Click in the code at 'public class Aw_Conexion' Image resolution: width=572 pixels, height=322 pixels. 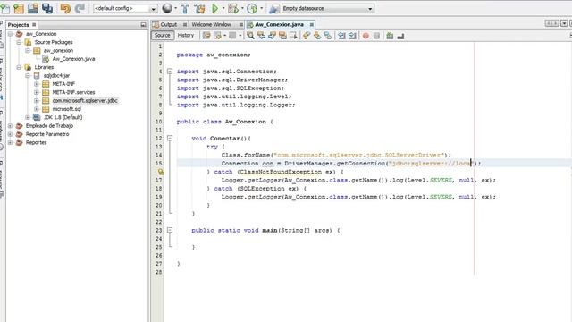222,122
